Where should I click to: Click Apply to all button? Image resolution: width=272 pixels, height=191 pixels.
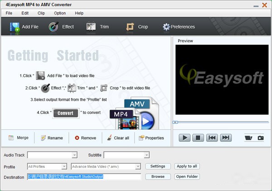pos(187,167)
